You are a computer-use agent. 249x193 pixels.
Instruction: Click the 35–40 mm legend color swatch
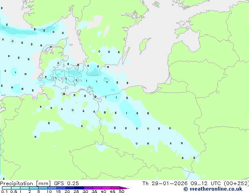click(x=97, y=188)
